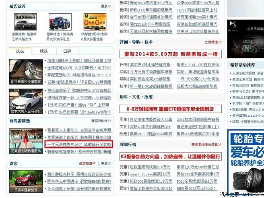The width and height of the screenshot is (264, 198).
Task: Open 浅析大众新EA888发动机 link
Action: (197, 87)
